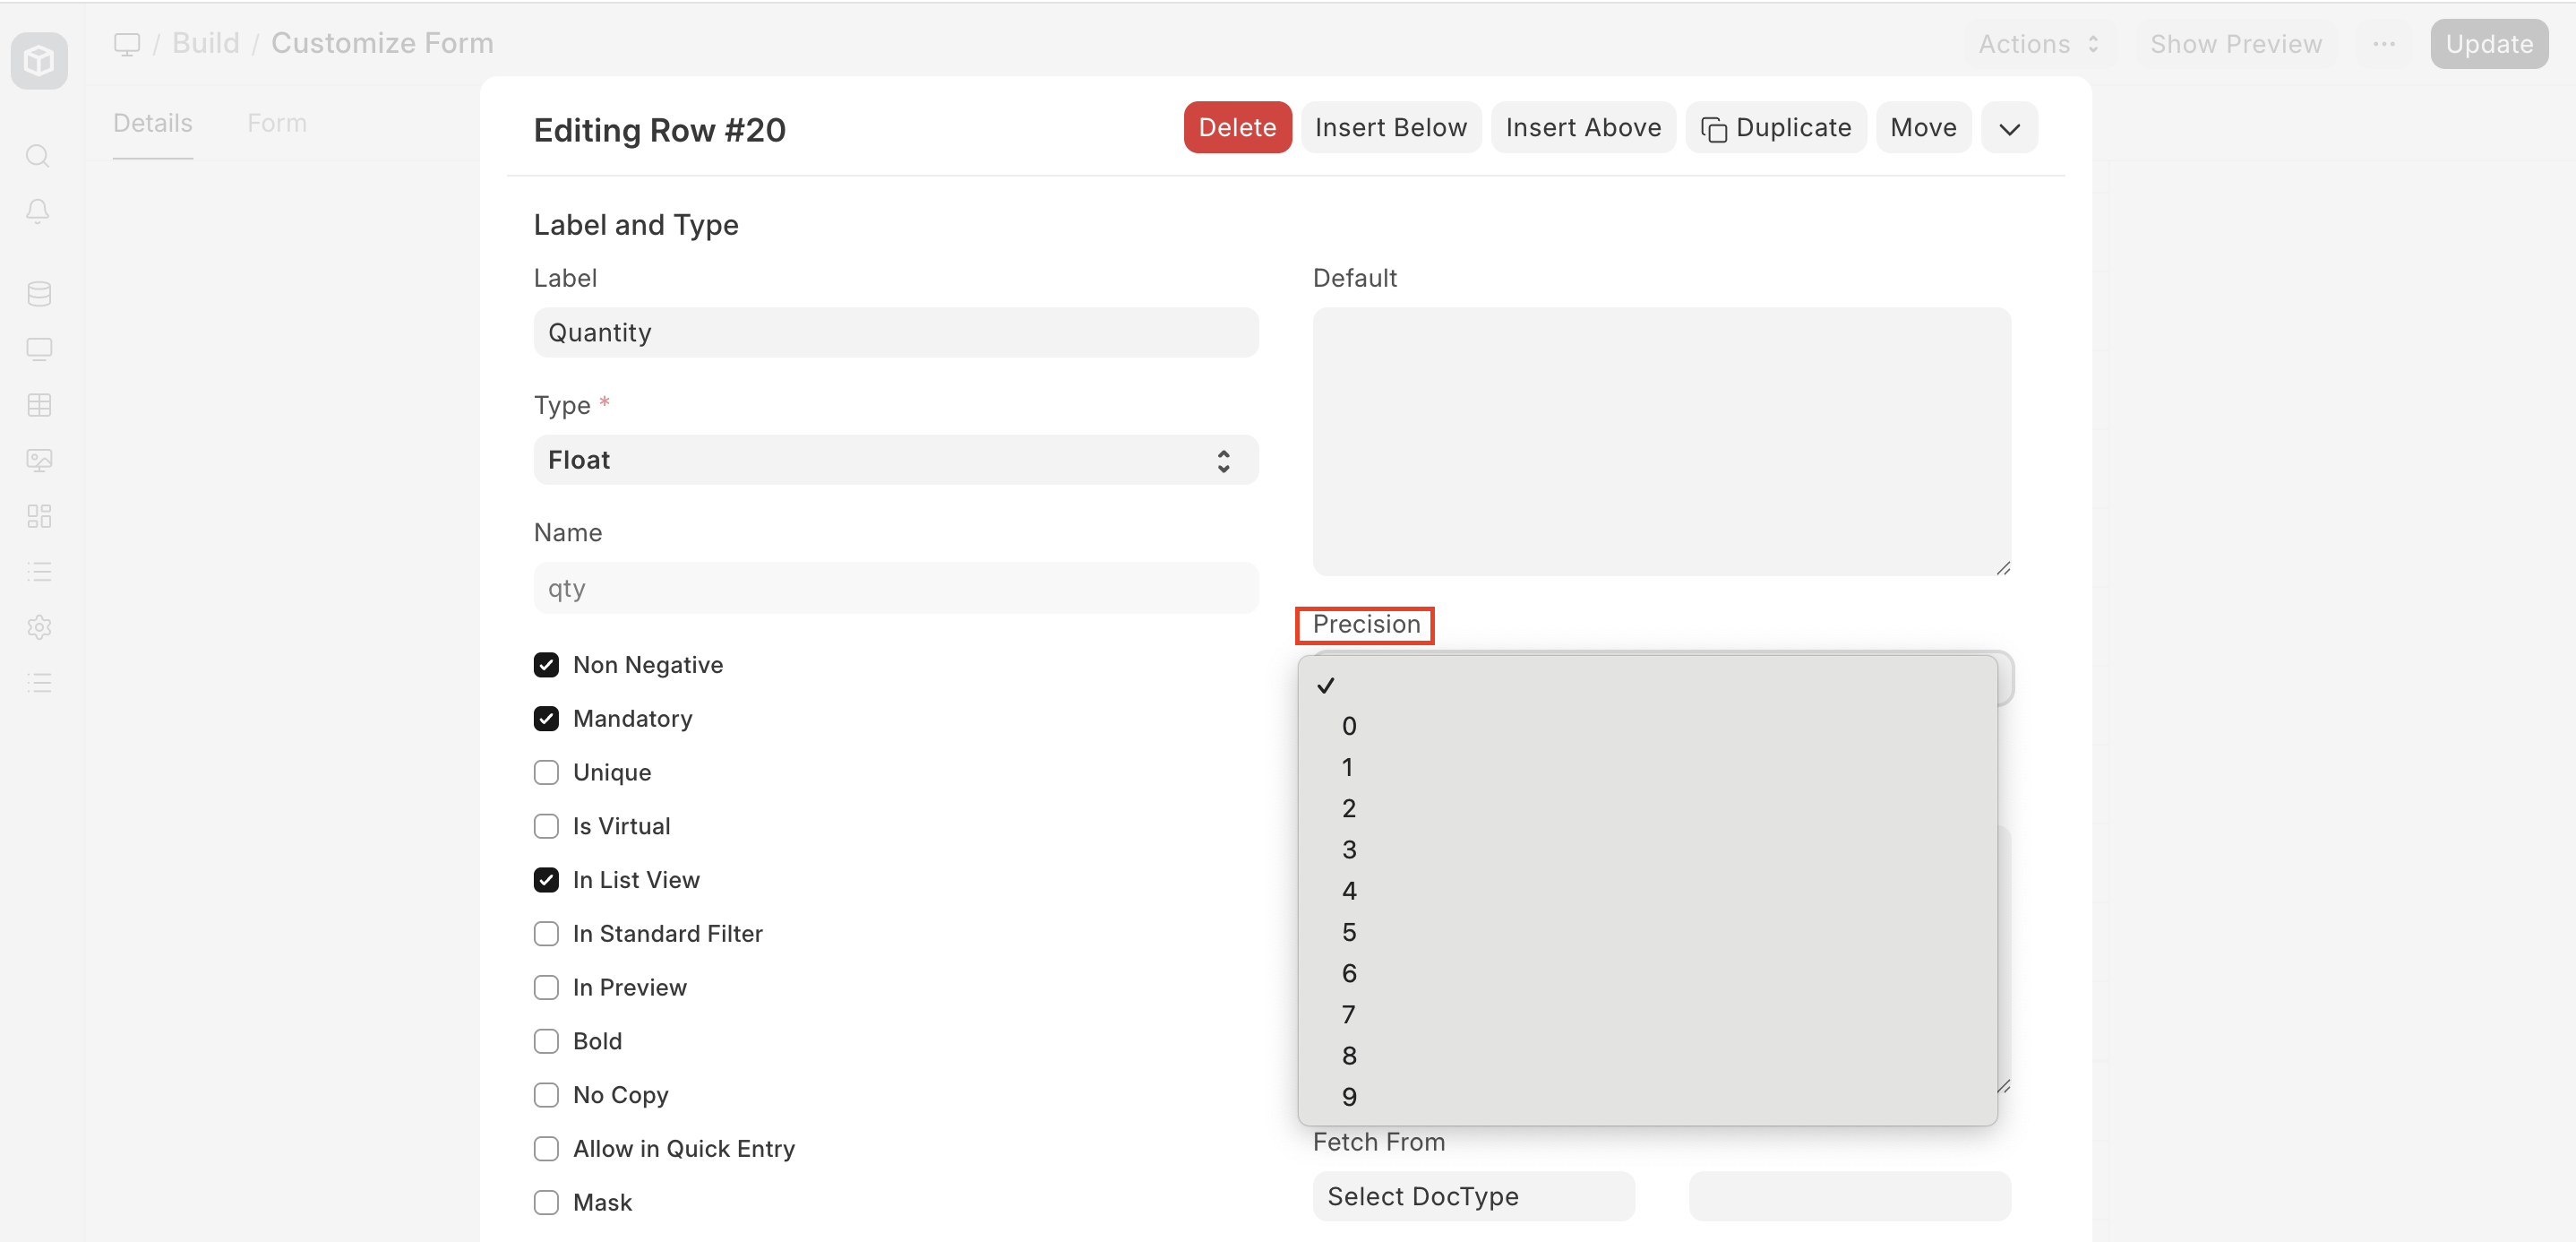Switch to the Form tab
2576x1242 pixels.
tap(277, 123)
